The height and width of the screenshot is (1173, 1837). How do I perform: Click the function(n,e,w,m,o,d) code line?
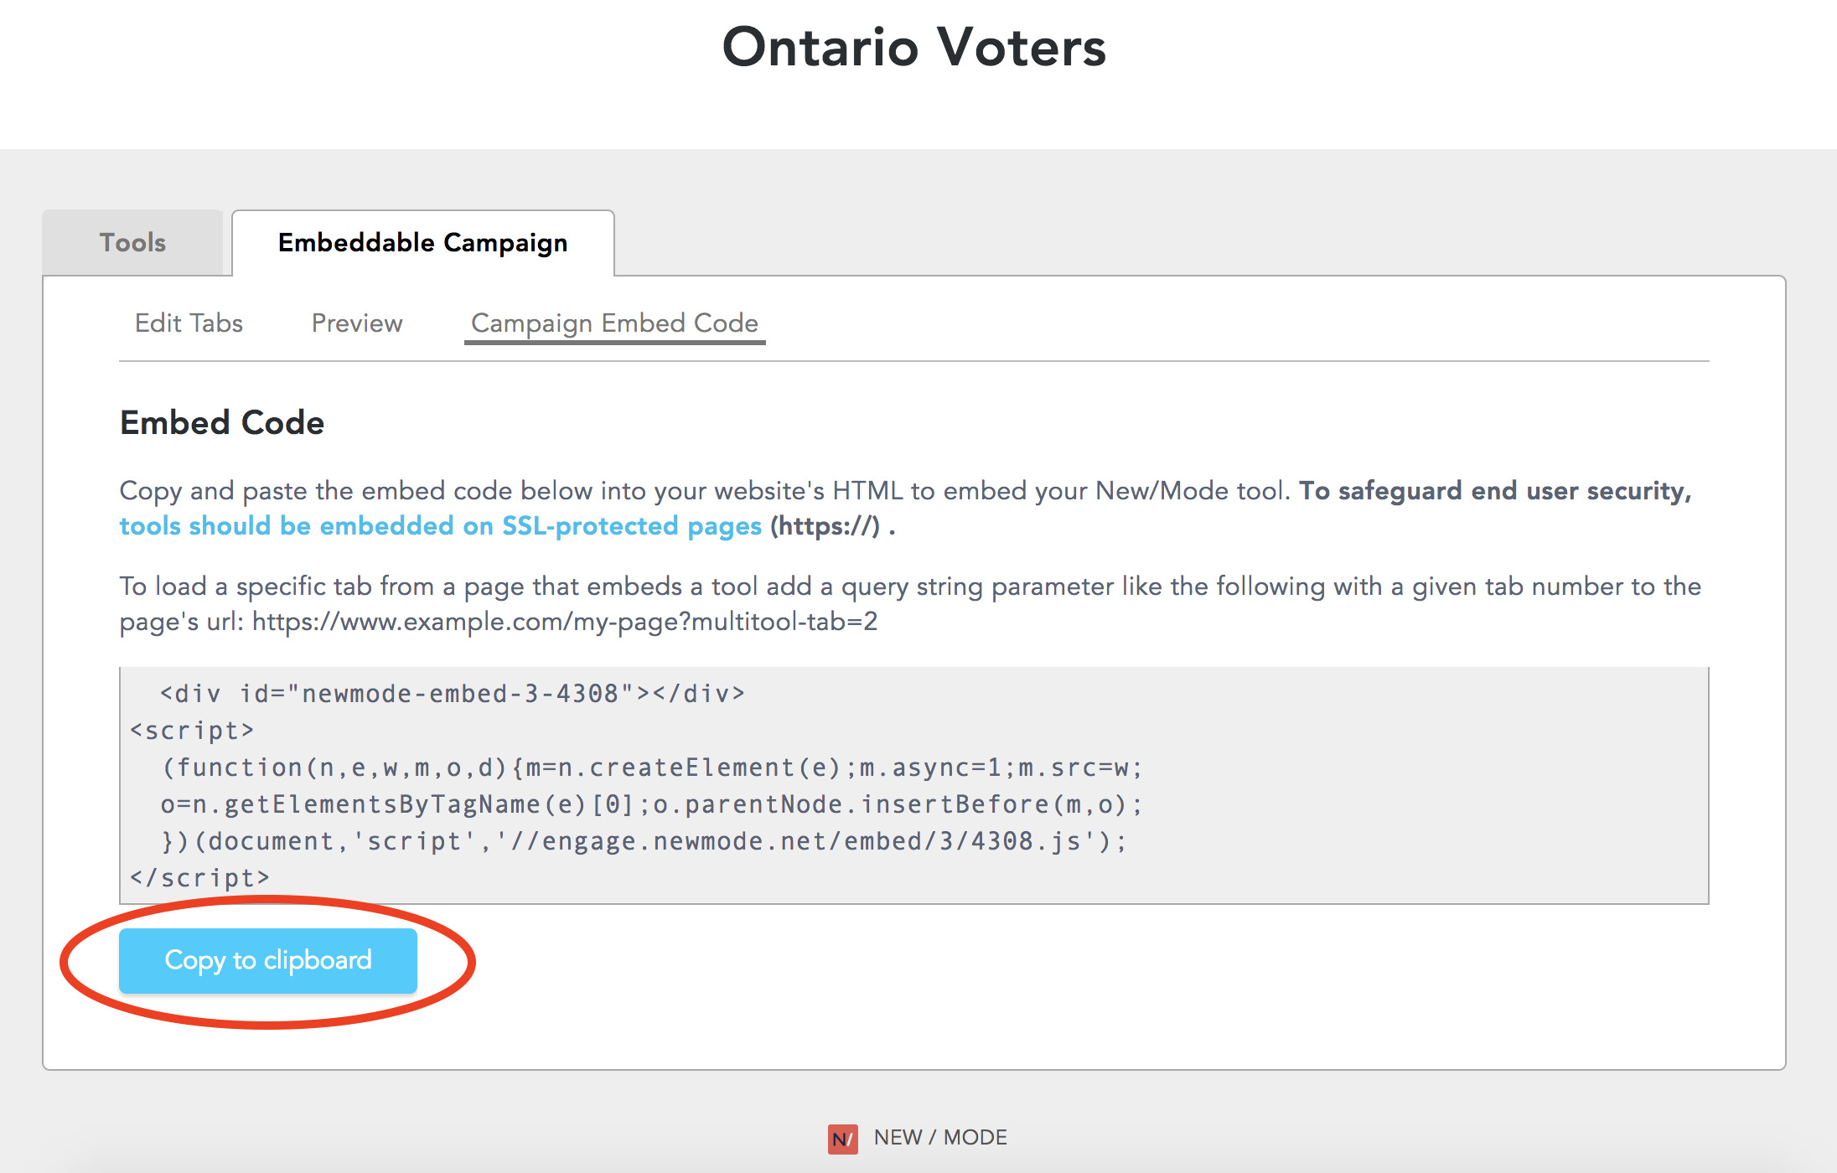(652, 767)
